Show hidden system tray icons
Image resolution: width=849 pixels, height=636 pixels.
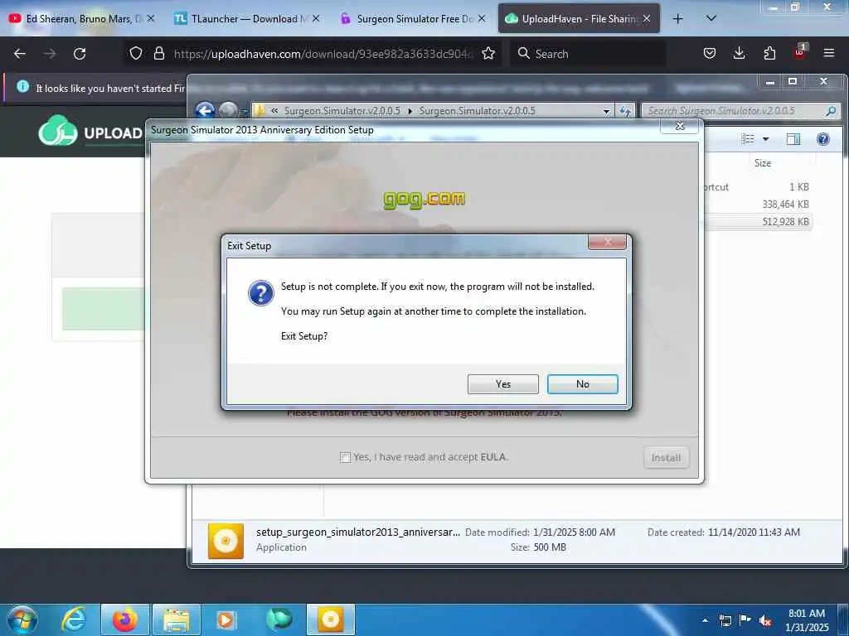click(x=705, y=620)
